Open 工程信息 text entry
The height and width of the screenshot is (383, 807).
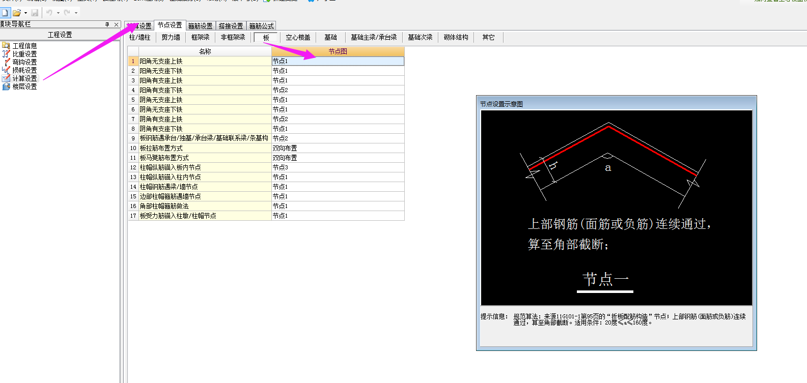(24, 46)
